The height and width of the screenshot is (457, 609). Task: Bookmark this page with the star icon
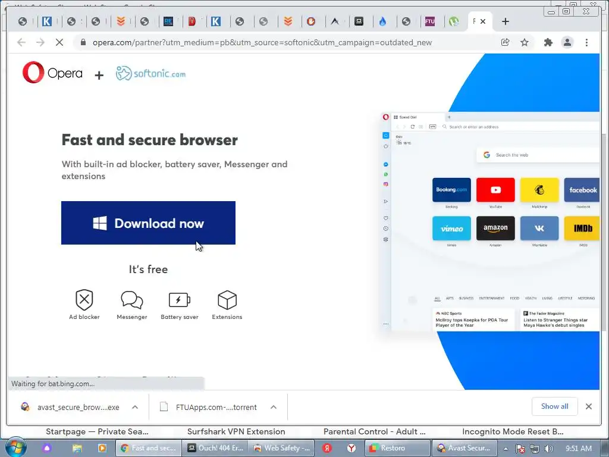pos(525,42)
